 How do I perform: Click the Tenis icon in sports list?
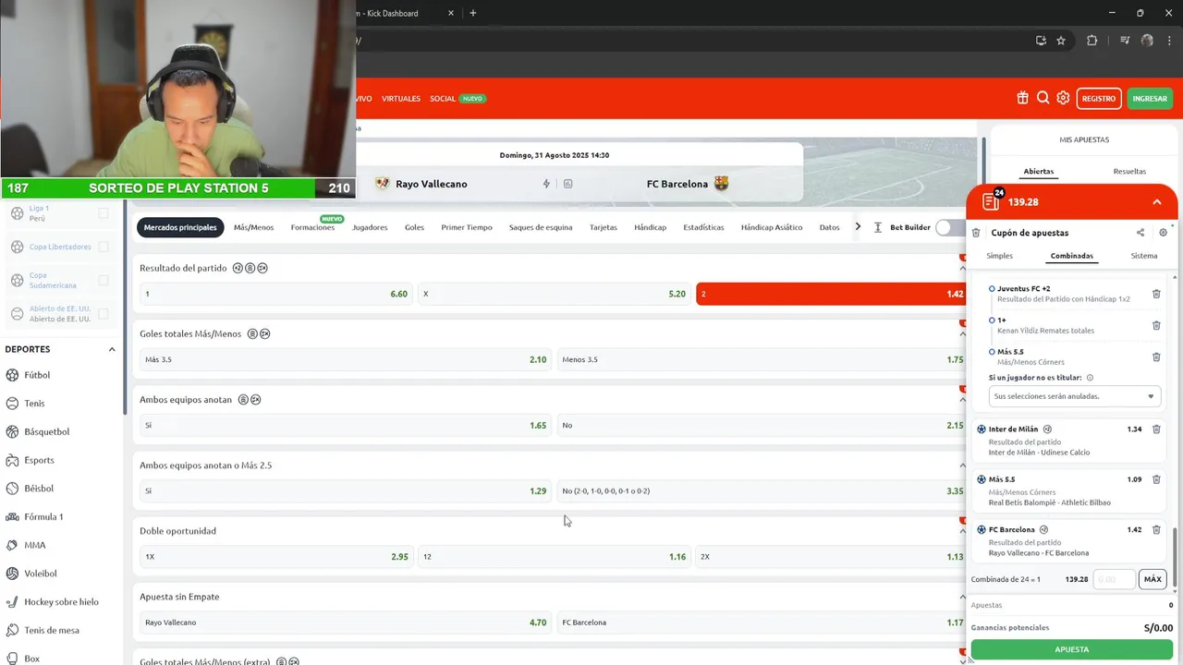(13, 404)
